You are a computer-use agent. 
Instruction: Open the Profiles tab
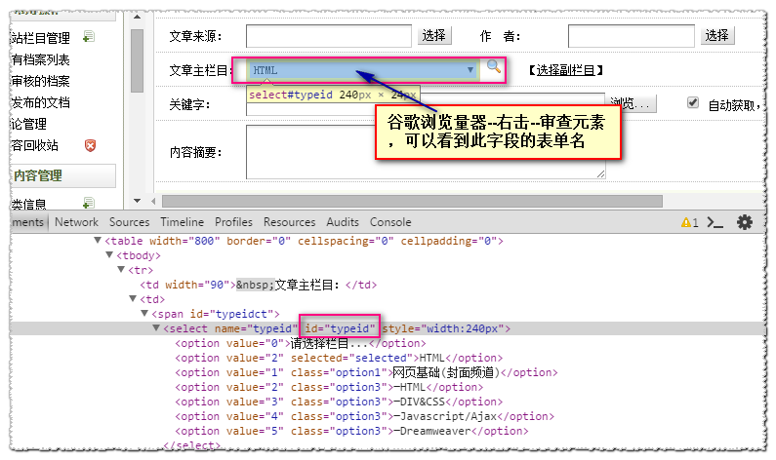click(x=233, y=222)
